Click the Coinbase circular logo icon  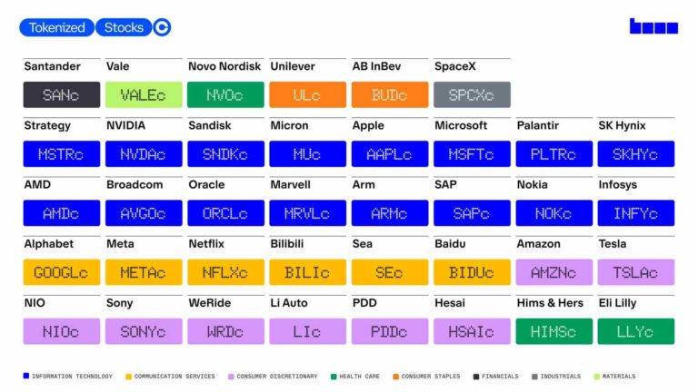[162, 27]
